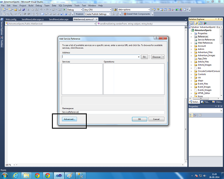Click the Add New Item toolbar icon

pyautogui.click(x=10, y=10)
